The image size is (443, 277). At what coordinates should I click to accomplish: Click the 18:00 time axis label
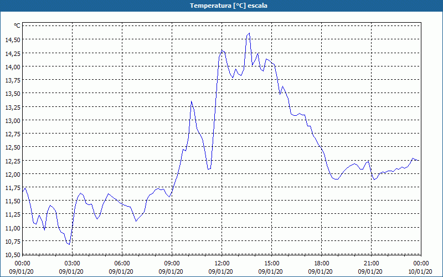(322, 264)
